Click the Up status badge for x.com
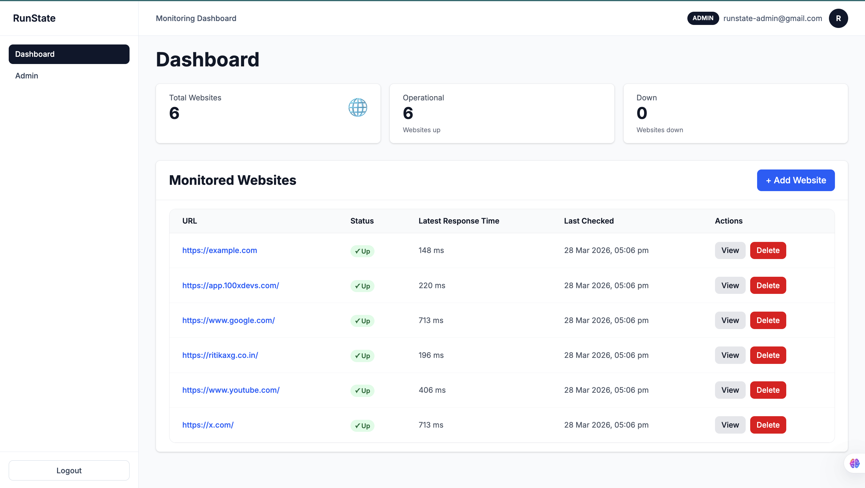865x488 pixels. coord(362,425)
